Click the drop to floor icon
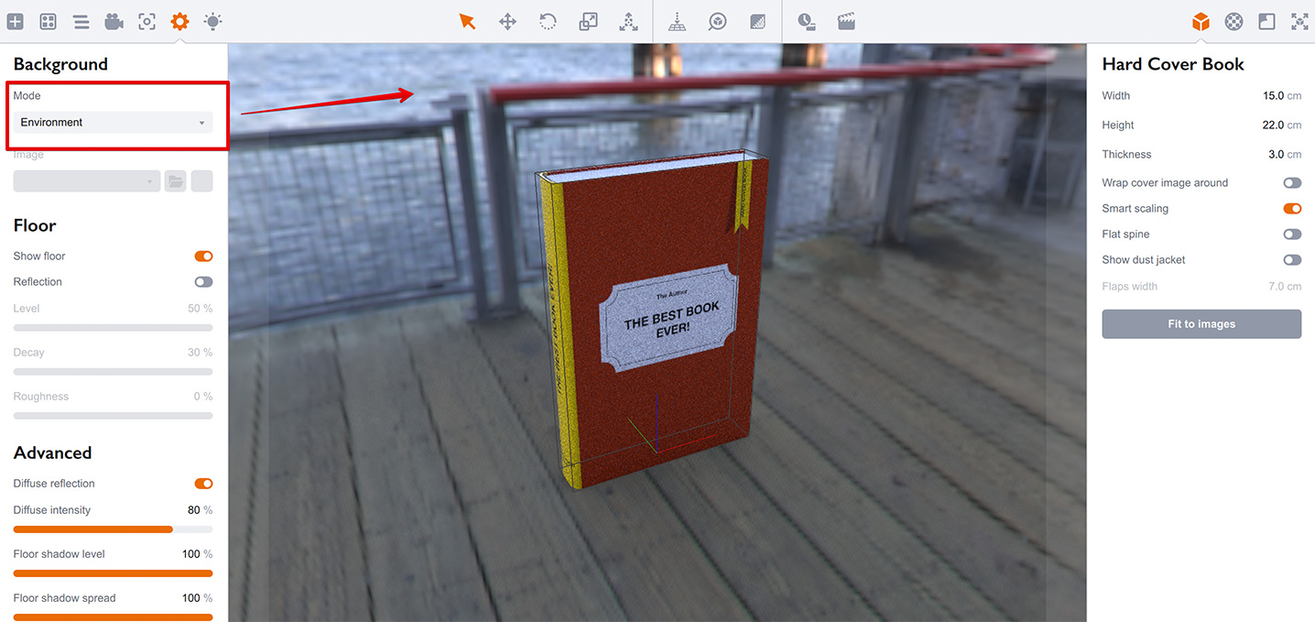The image size is (1315, 622). point(677,21)
